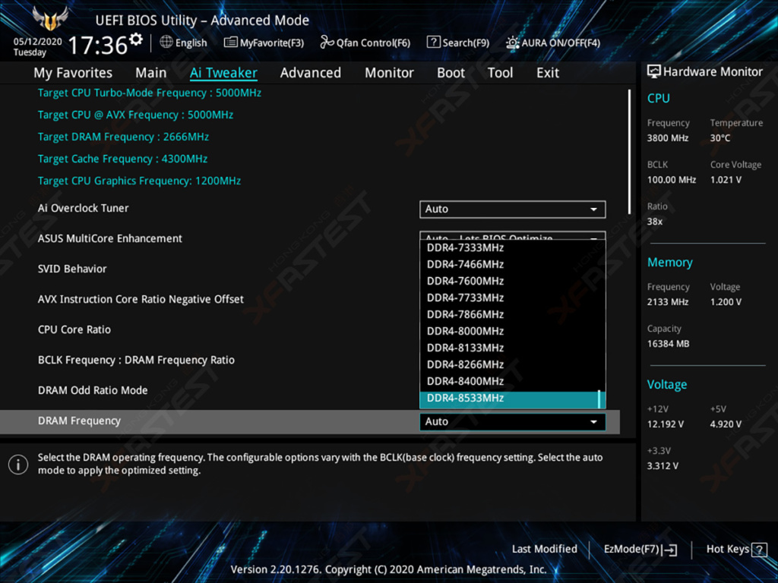Go to the Exit tab
Viewport: 778px width, 583px height.
point(548,73)
